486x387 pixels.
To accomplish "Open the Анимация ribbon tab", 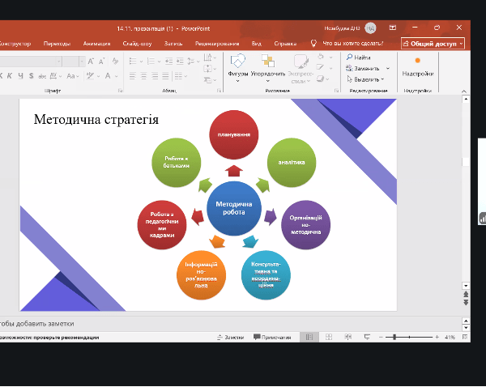I will [x=96, y=44].
